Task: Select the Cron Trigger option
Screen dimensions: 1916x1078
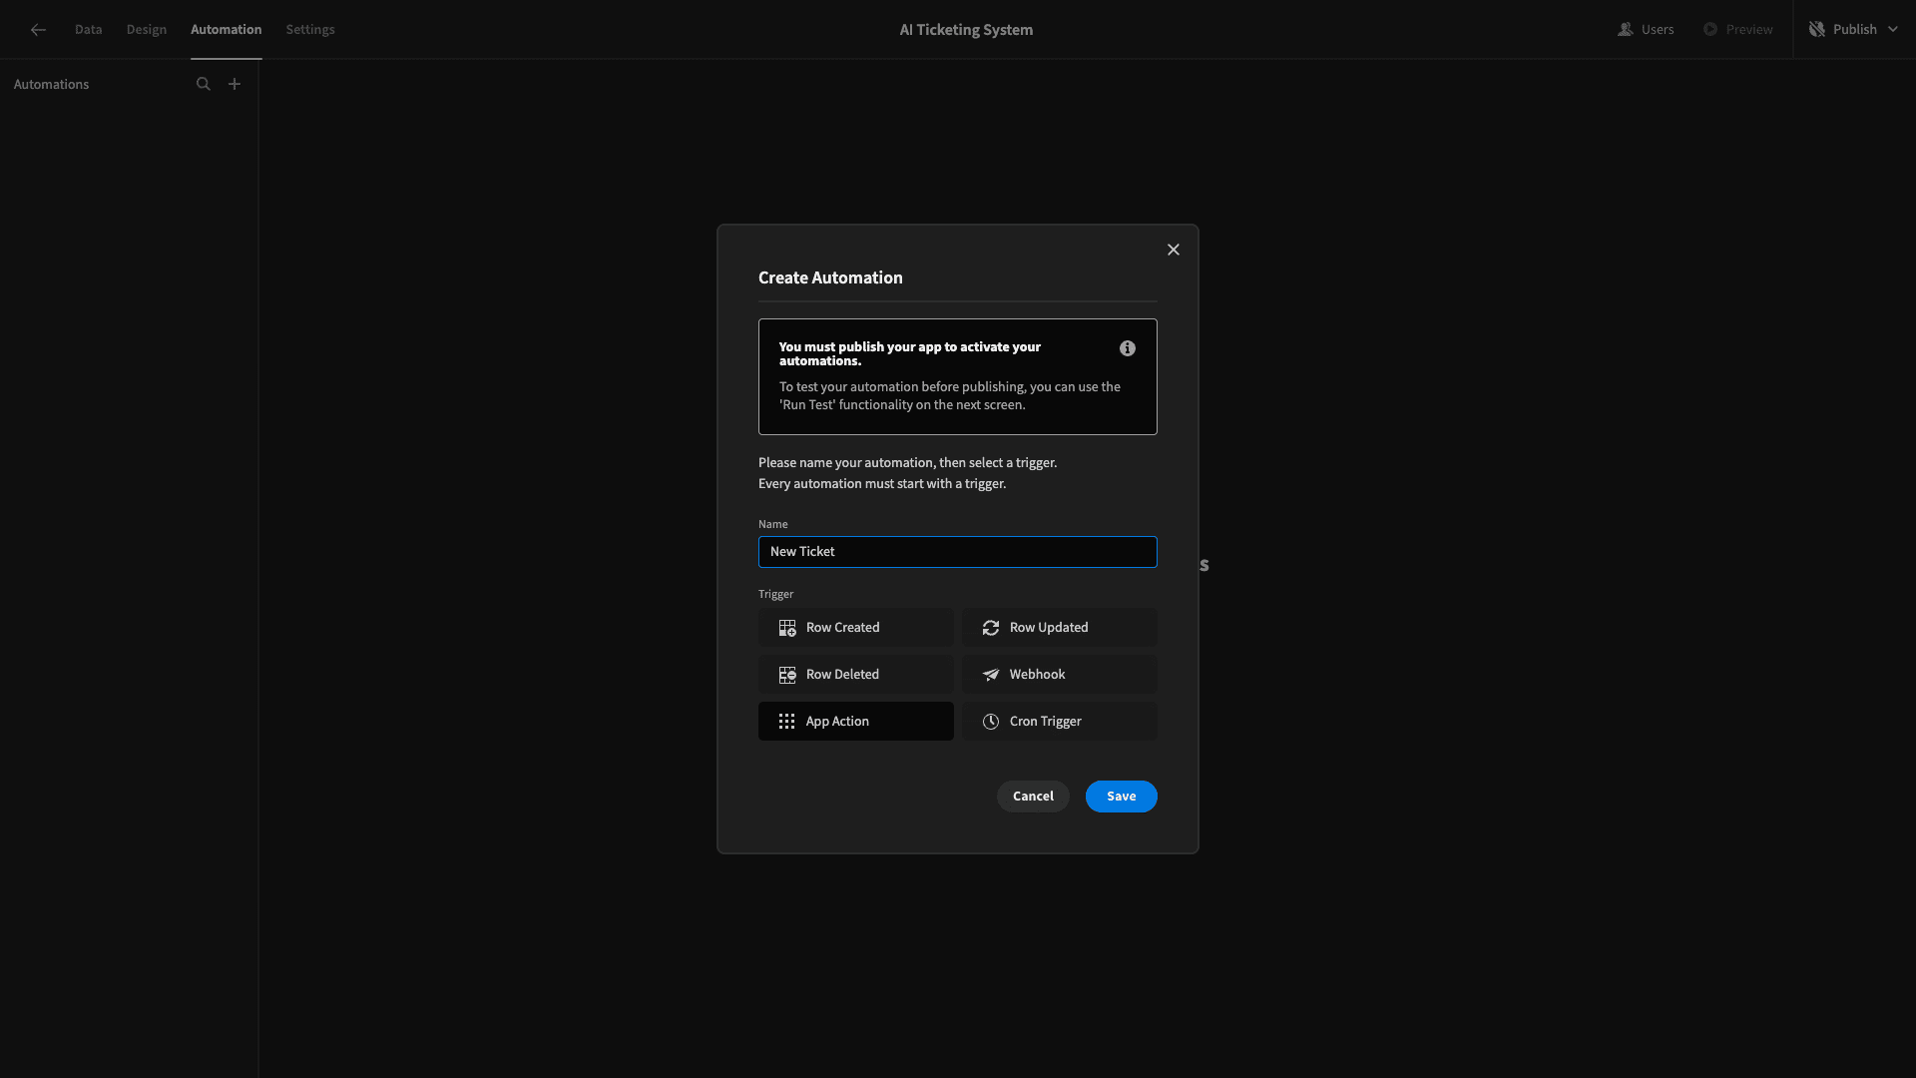Action: (1060, 722)
